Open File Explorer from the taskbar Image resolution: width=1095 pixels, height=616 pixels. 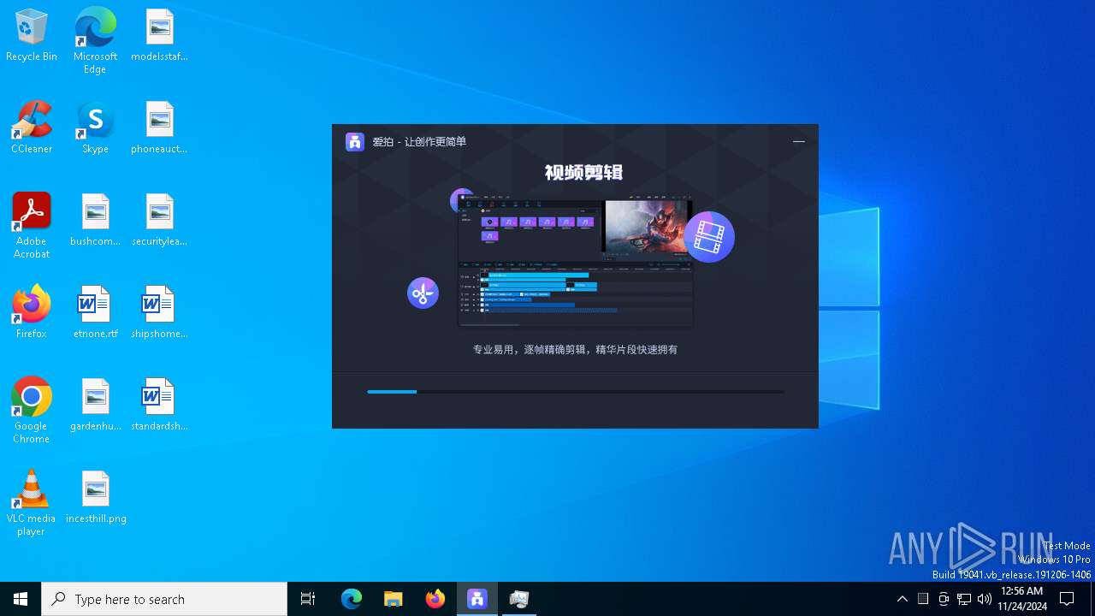point(394,599)
